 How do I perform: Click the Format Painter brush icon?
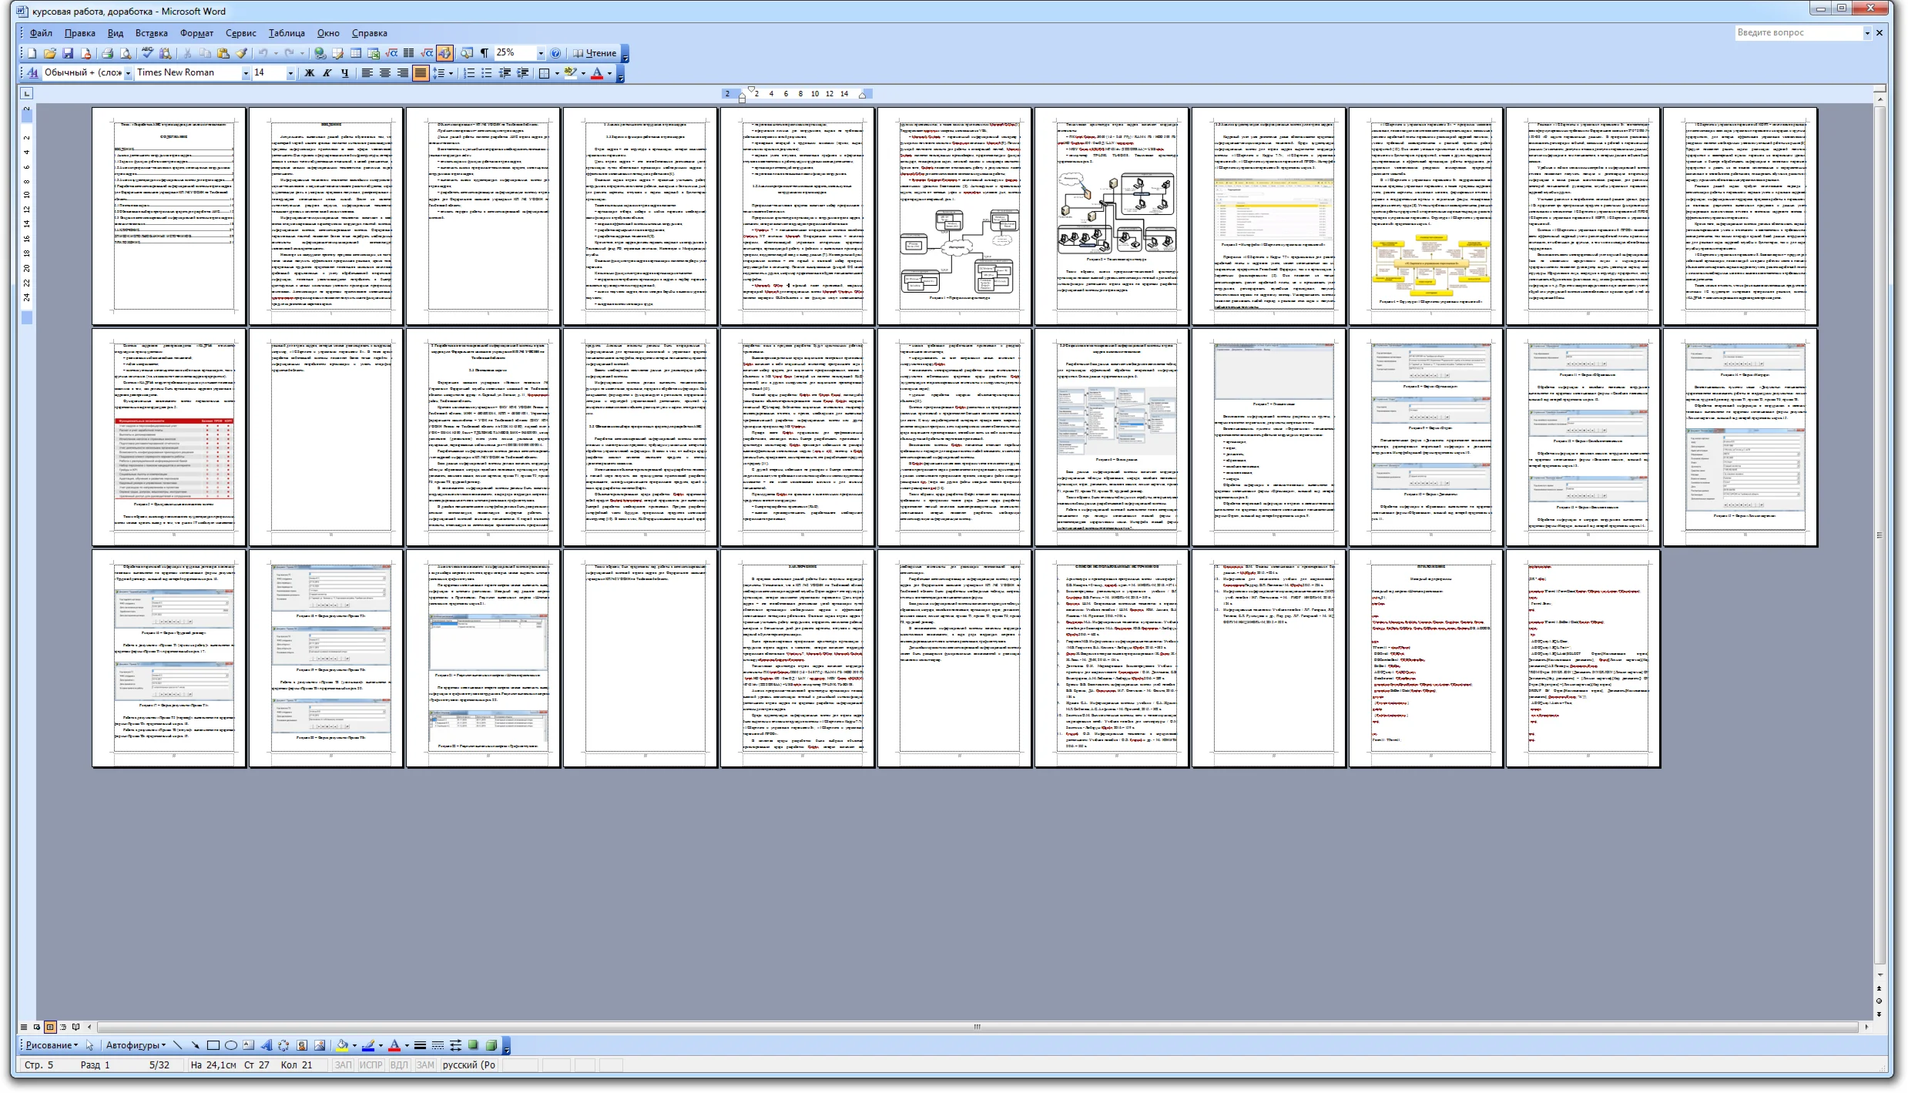point(241,53)
